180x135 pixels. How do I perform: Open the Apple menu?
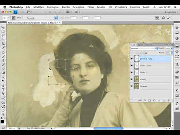tap(5, 7)
